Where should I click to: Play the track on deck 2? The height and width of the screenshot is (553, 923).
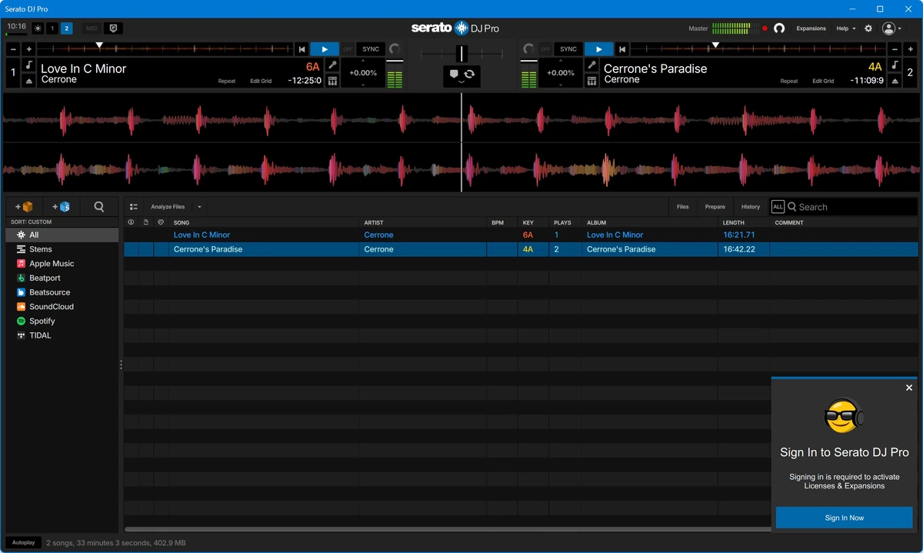[x=599, y=49]
